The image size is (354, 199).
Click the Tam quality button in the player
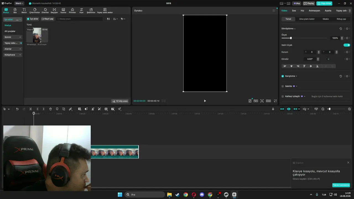click(x=256, y=101)
